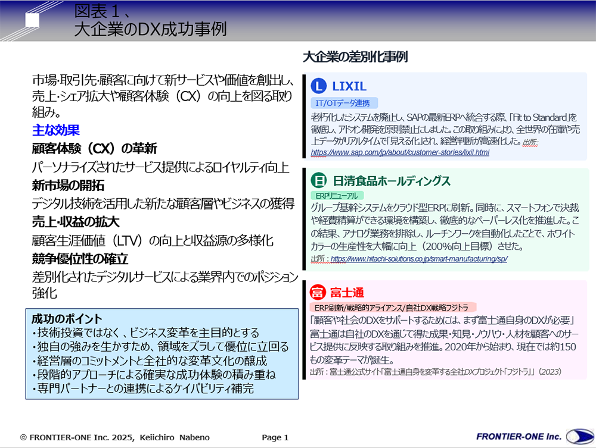
Task: Open the SAP LIXIL customer story link
Action: (400, 153)
